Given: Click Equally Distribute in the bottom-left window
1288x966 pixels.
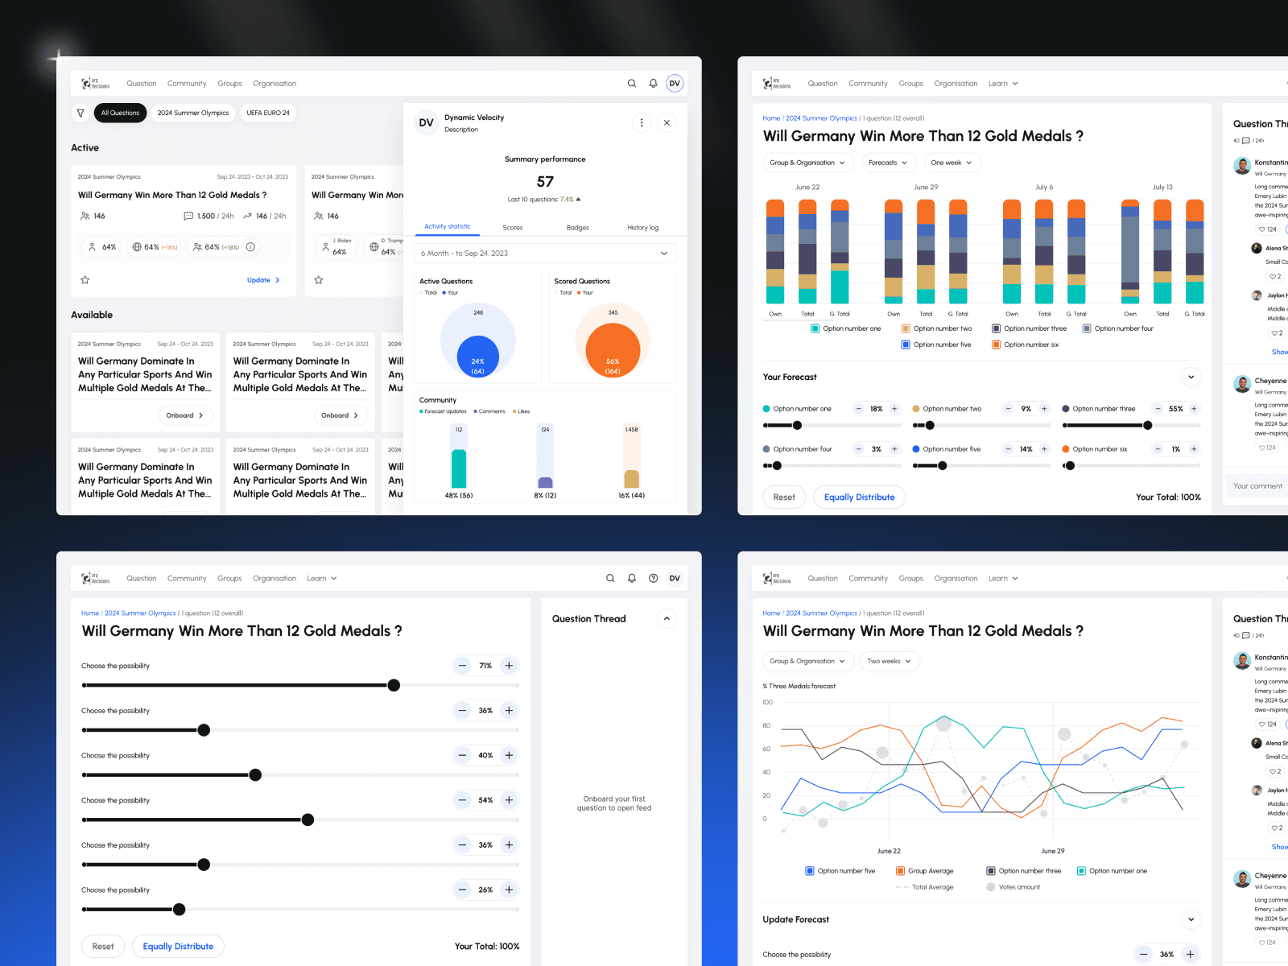Looking at the screenshot, I should tap(178, 947).
